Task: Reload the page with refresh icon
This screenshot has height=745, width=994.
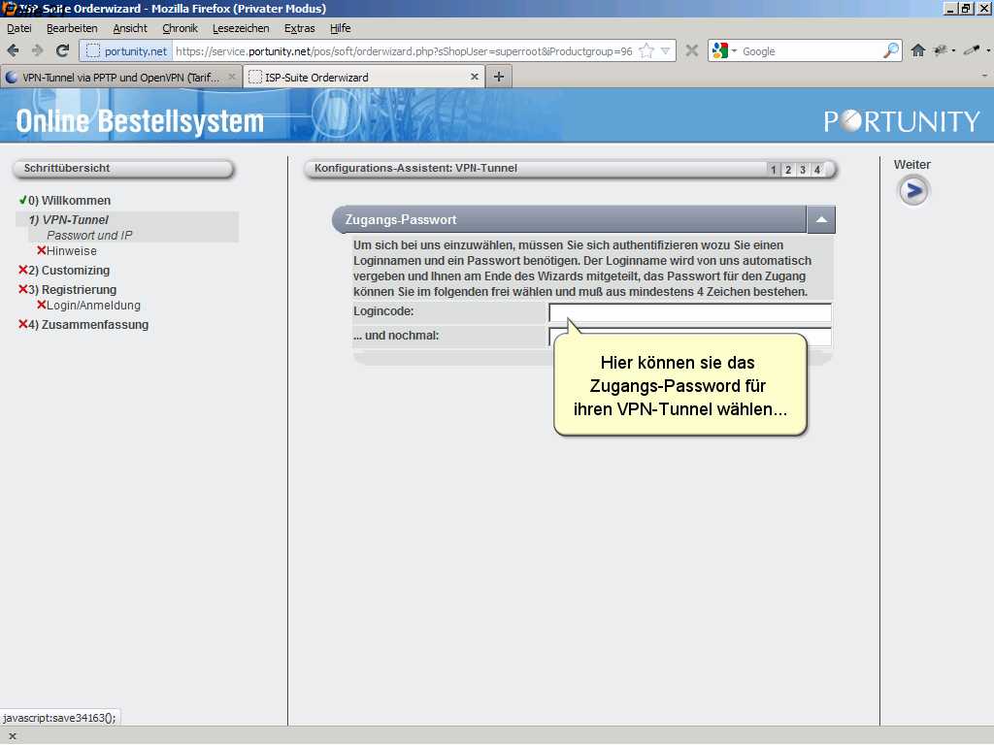Action: click(x=62, y=50)
